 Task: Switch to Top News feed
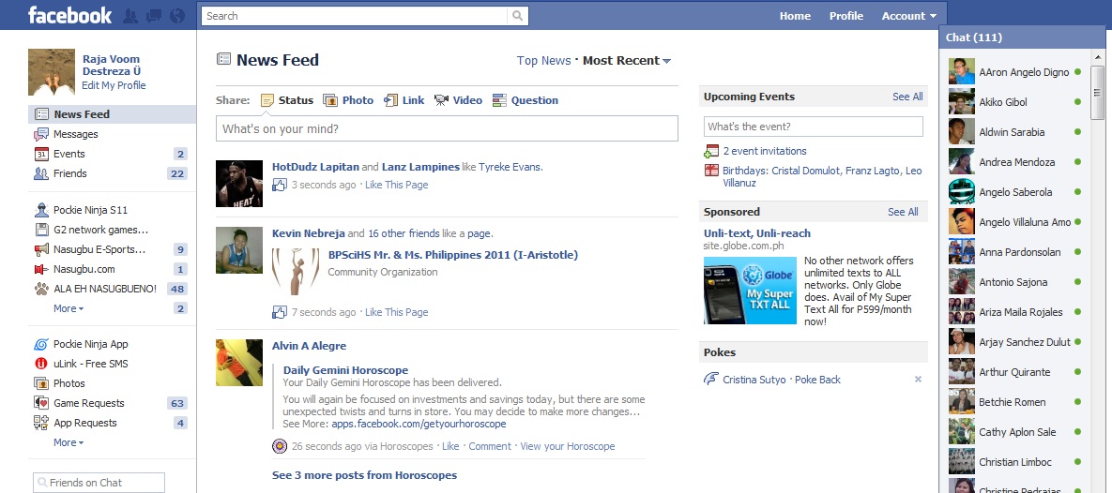tap(543, 61)
